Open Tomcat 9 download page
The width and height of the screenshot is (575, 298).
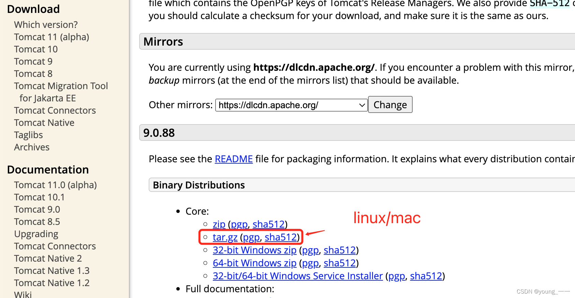pos(33,62)
